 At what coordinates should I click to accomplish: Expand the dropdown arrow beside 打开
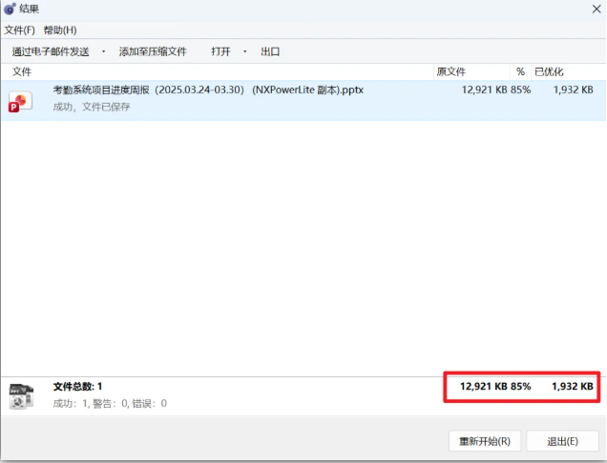pos(245,51)
